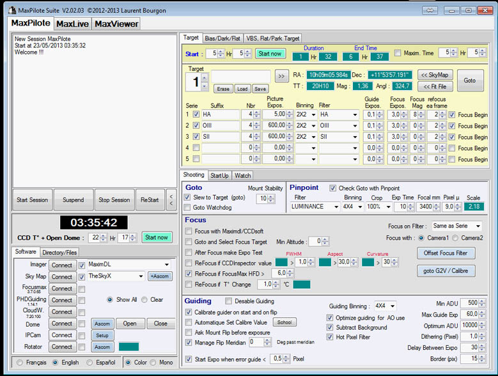Open the Pinpoint Filter LUMINANCE dropdown
Image resolution: width=498 pixels, height=376 pixels.
(x=316, y=207)
